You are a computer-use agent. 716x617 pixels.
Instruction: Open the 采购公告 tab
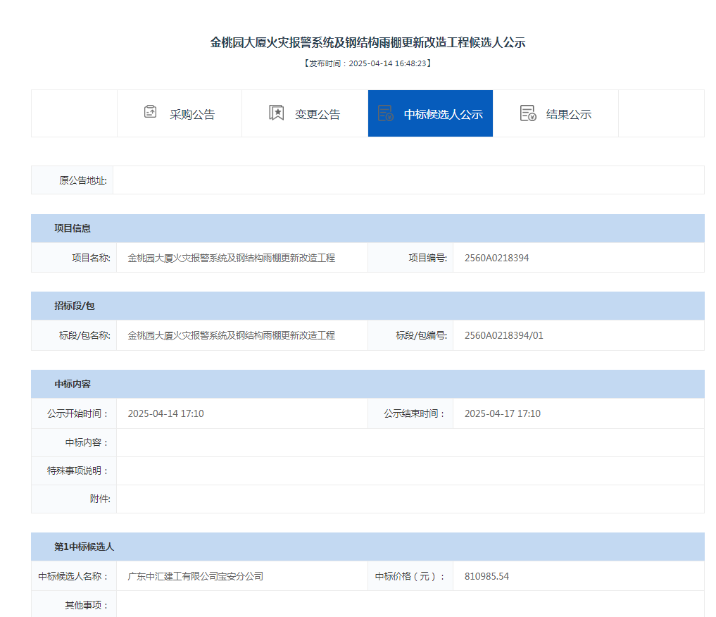click(x=180, y=113)
